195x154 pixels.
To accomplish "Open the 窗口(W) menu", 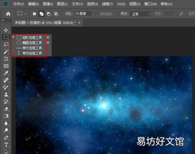I will (150, 4).
